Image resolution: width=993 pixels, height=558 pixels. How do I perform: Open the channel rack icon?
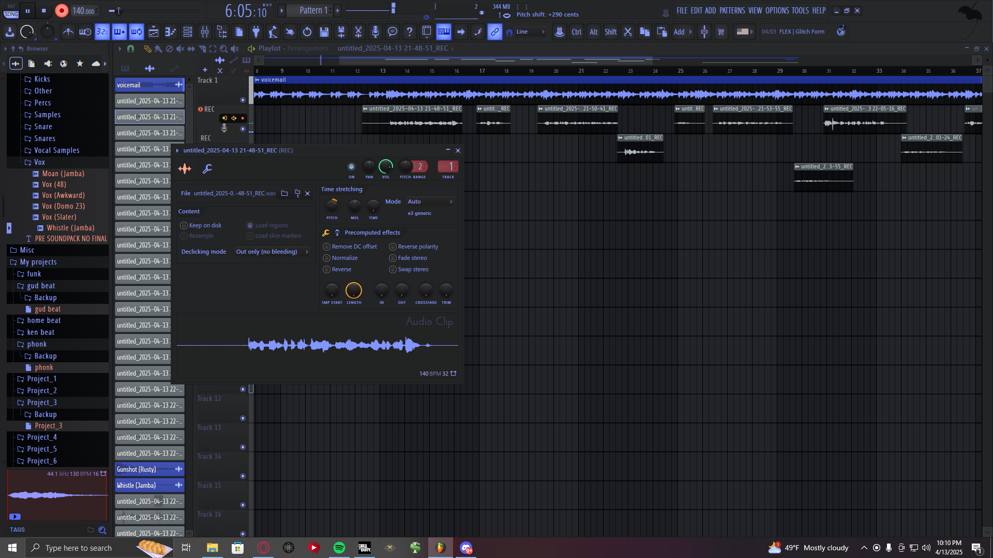click(188, 32)
